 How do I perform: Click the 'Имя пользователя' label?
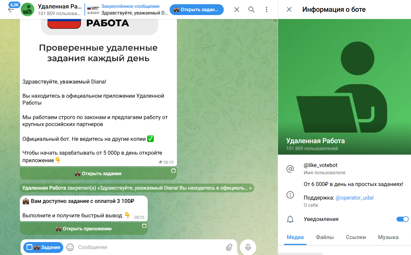(x=325, y=173)
